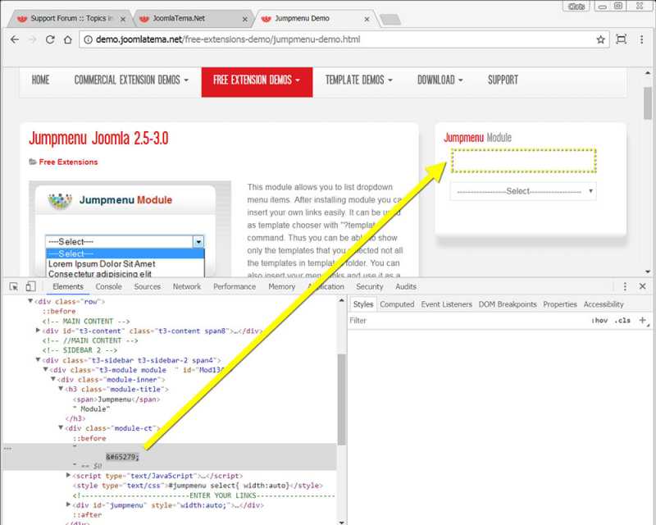Open the Network DevTools tab

pos(187,286)
